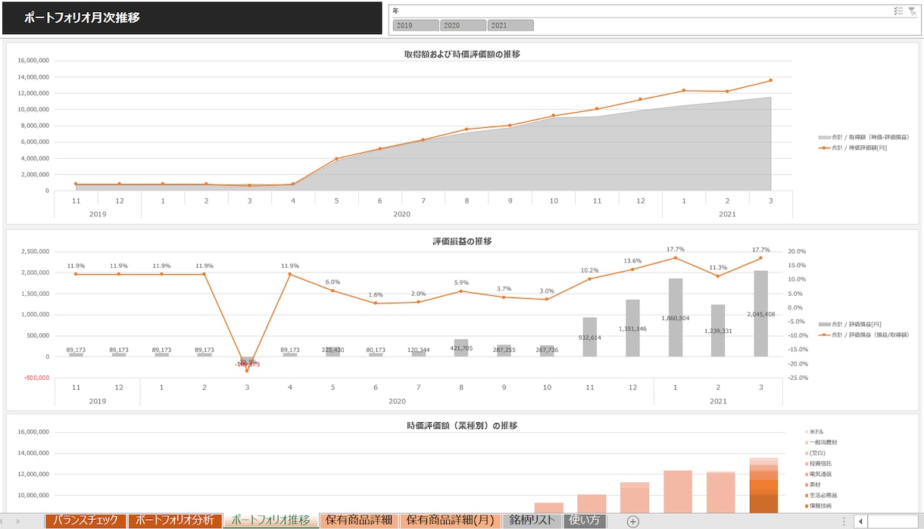Click the 13.6% line data label
Screen dimensions: 924x529
pos(632,261)
